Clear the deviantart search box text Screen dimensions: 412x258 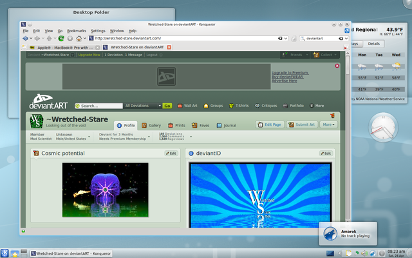341,39
